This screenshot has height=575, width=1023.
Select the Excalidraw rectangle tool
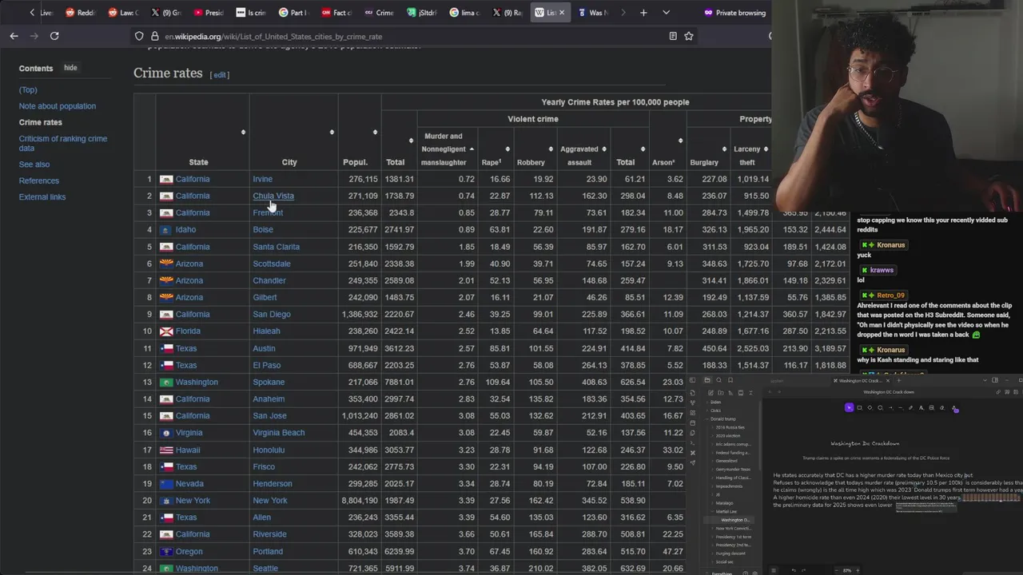tap(859, 408)
